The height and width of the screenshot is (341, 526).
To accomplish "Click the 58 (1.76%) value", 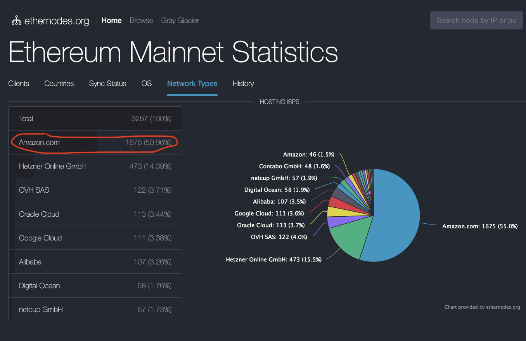I will click(154, 286).
